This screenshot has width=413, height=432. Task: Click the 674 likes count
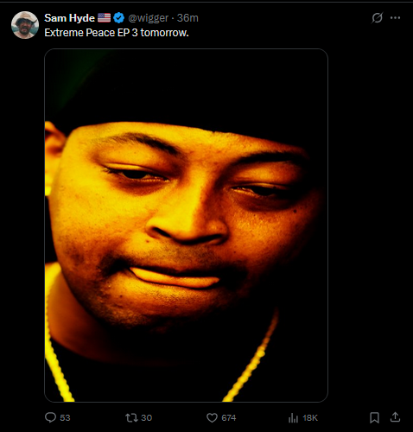(229, 418)
